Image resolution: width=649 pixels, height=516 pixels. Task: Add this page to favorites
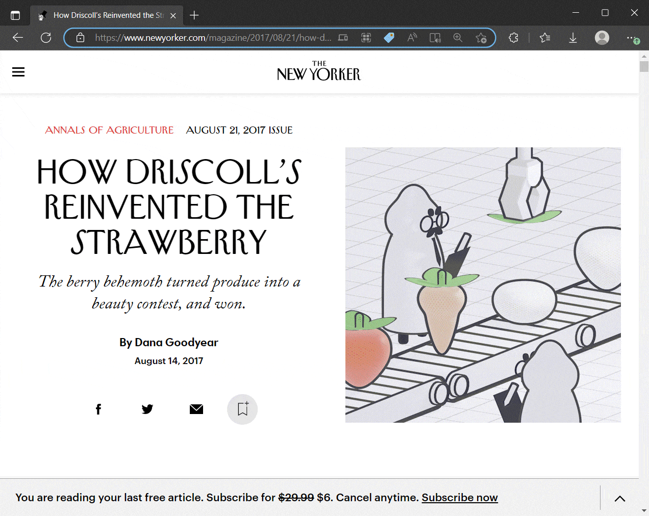point(481,37)
